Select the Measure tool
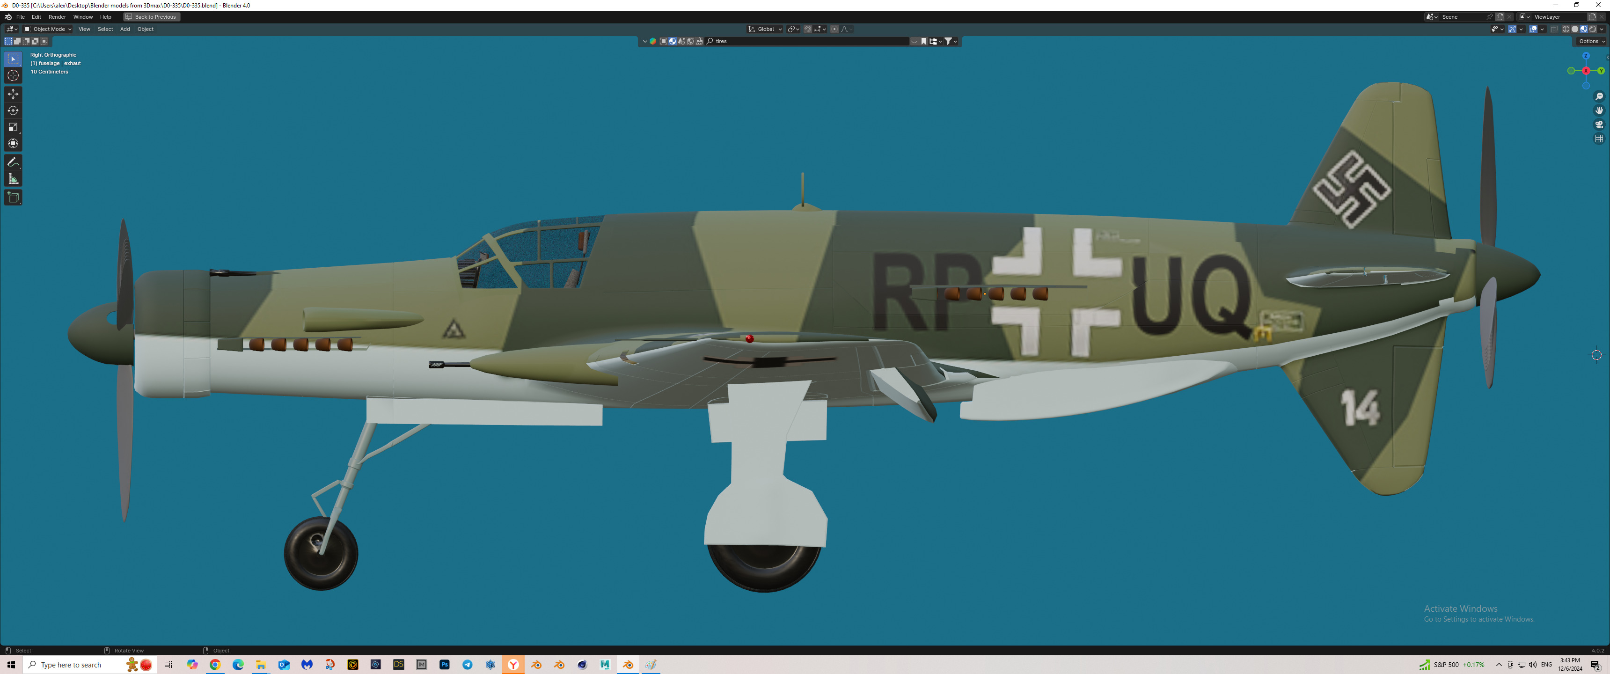This screenshot has width=1610, height=674. (x=13, y=179)
